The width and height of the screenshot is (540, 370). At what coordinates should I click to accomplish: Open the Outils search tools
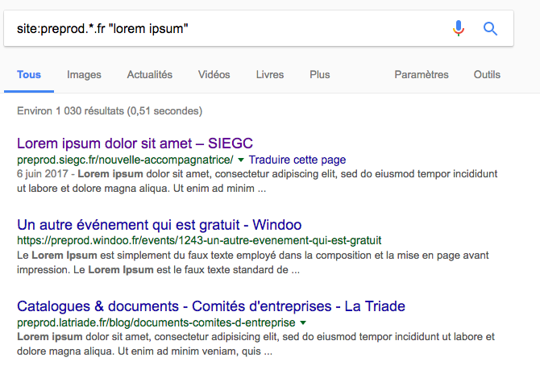click(487, 74)
